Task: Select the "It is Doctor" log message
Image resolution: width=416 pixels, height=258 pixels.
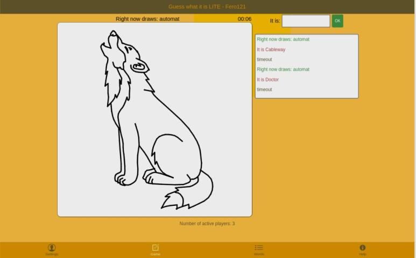Action: pyautogui.click(x=268, y=80)
